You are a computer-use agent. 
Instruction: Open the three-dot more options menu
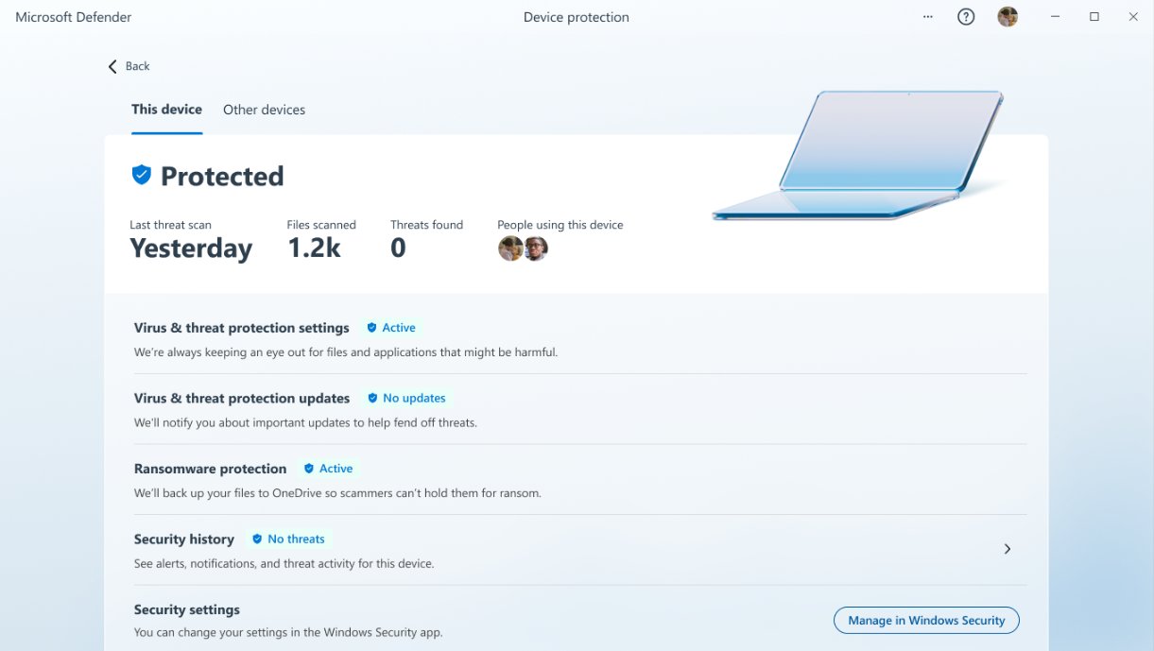tap(927, 17)
